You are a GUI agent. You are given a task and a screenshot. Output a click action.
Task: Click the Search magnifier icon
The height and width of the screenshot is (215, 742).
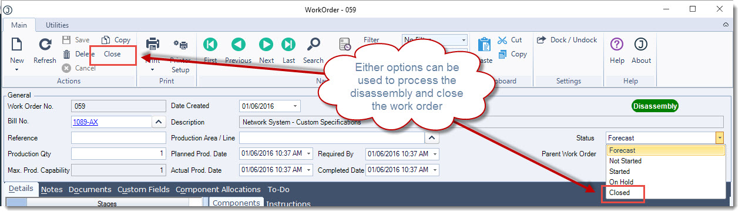(x=314, y=45)
